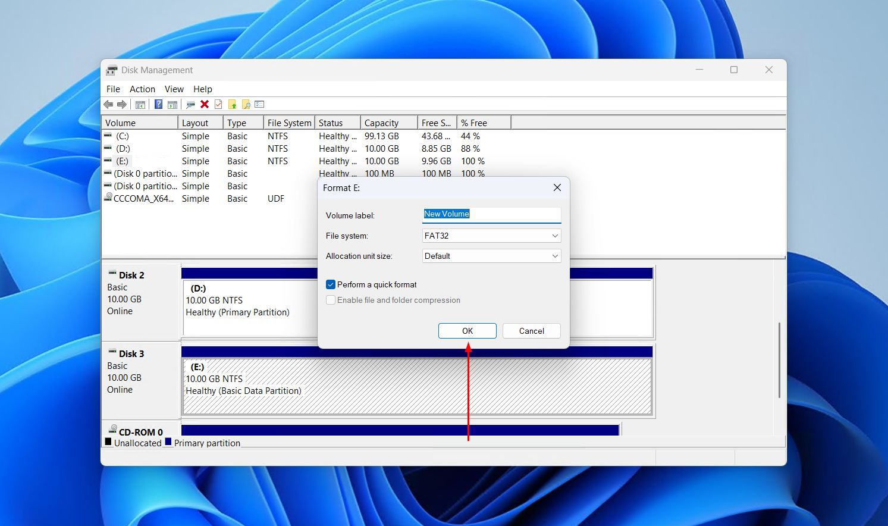Click the drive connect/rescan toolbar icon
This screenshot has width=888, height=526.
[190, 105]
